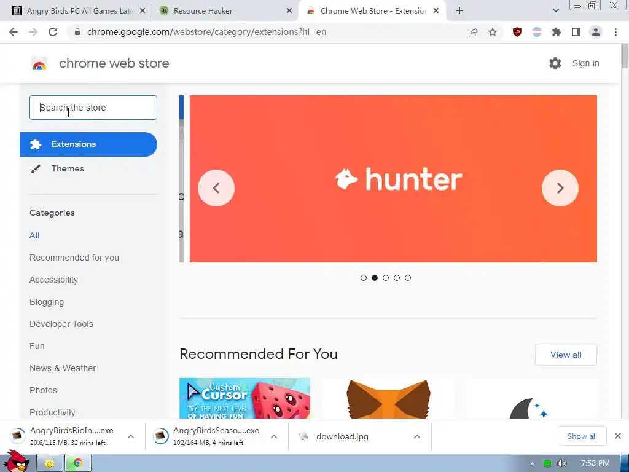The height and width of the screenshot is (472, 629).
Task: Open the moon icon extension card
Action: (532, 398)
